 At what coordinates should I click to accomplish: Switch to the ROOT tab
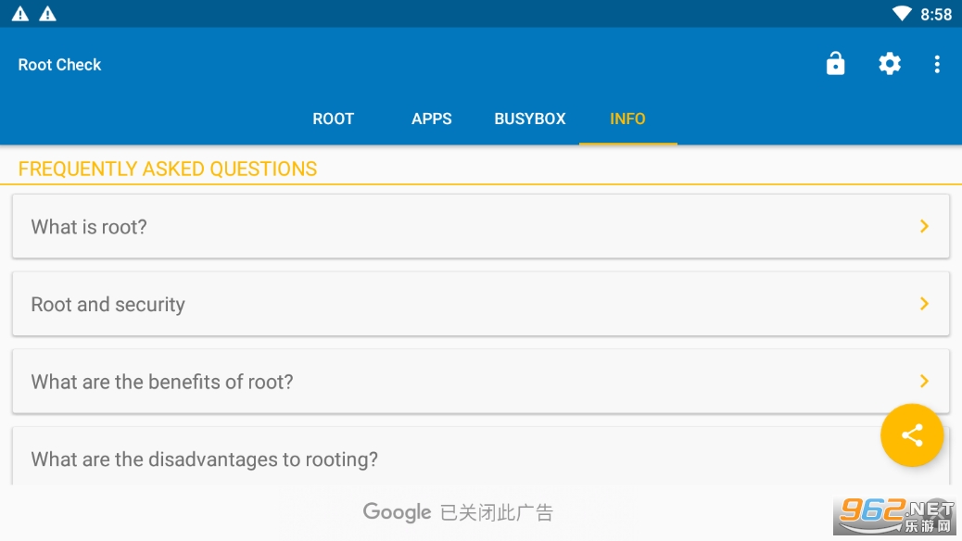333,119
